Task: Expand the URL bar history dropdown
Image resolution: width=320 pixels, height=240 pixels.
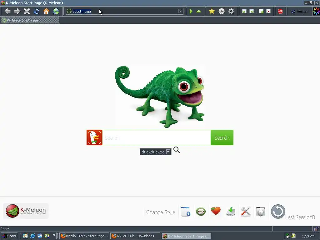Action: coord(180,11)
